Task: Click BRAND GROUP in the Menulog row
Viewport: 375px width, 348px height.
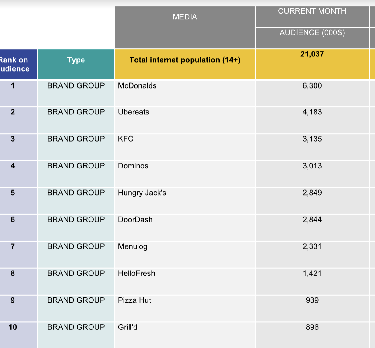Action: coord(76,246)
